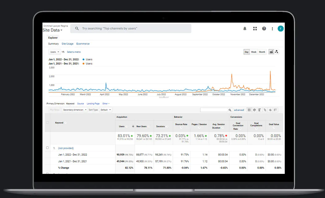Switch to line chart view icon
The width and height of the screenshot is (325, 198).
tap(271, 52)
